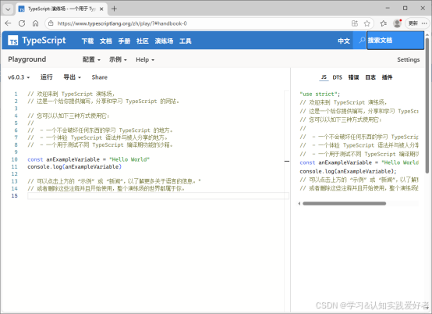Switch to the 日志 logs tab
The width and height of the screenshot is (432, 314).
point(370,77)
